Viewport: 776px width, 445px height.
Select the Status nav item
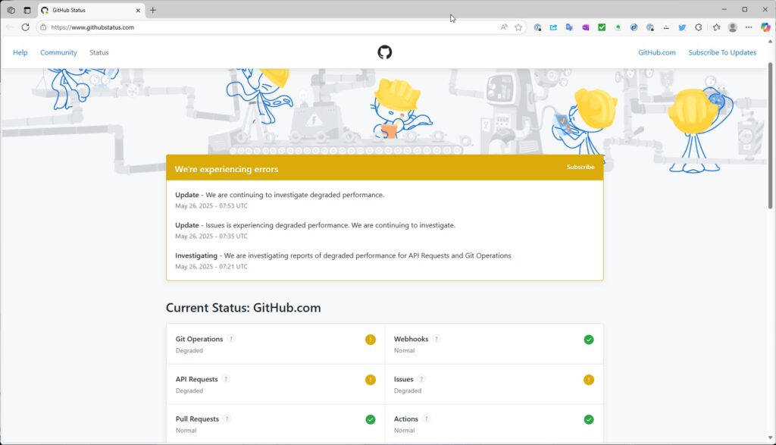99,52
